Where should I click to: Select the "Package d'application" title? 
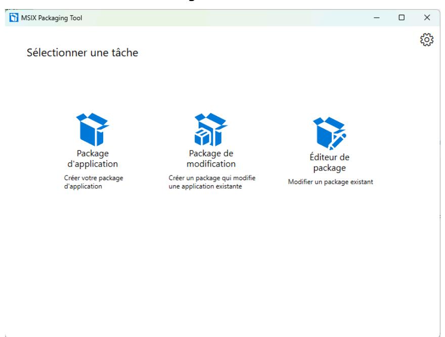tap(93, 158)
